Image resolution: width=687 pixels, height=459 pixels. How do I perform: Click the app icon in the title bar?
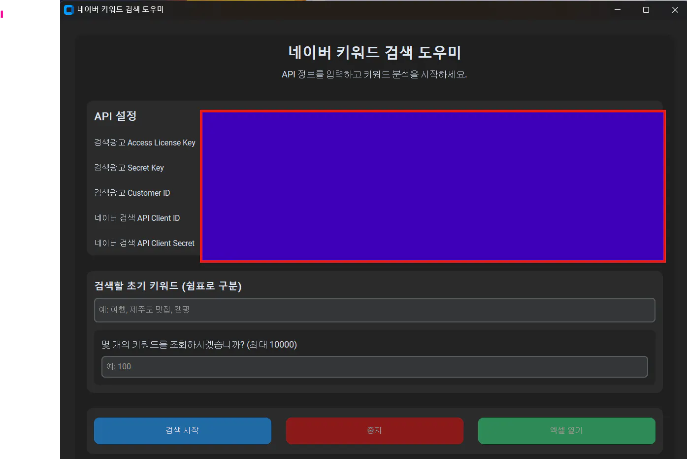point(68,9)
